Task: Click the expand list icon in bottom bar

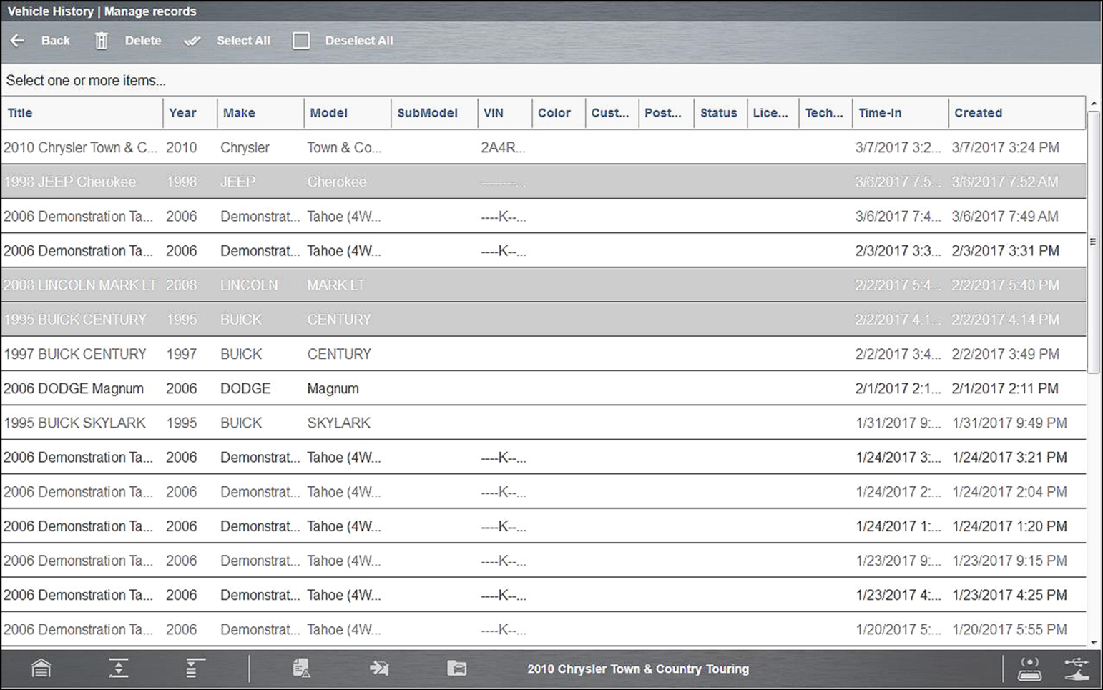Action: (195, 669)
